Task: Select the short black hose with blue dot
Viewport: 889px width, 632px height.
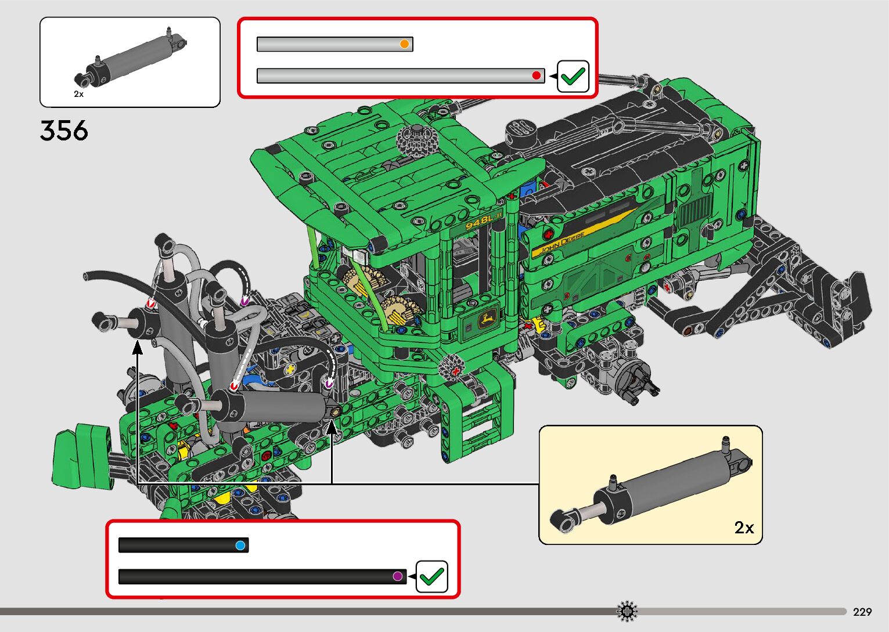Action: point(183,545)
